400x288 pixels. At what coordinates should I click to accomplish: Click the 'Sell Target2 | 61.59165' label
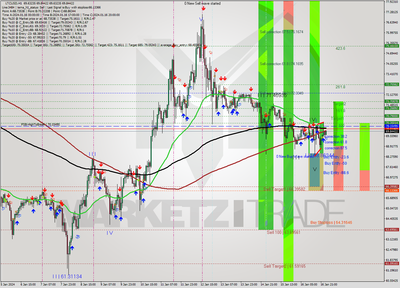pyautogui.click(x=285, y=266)
